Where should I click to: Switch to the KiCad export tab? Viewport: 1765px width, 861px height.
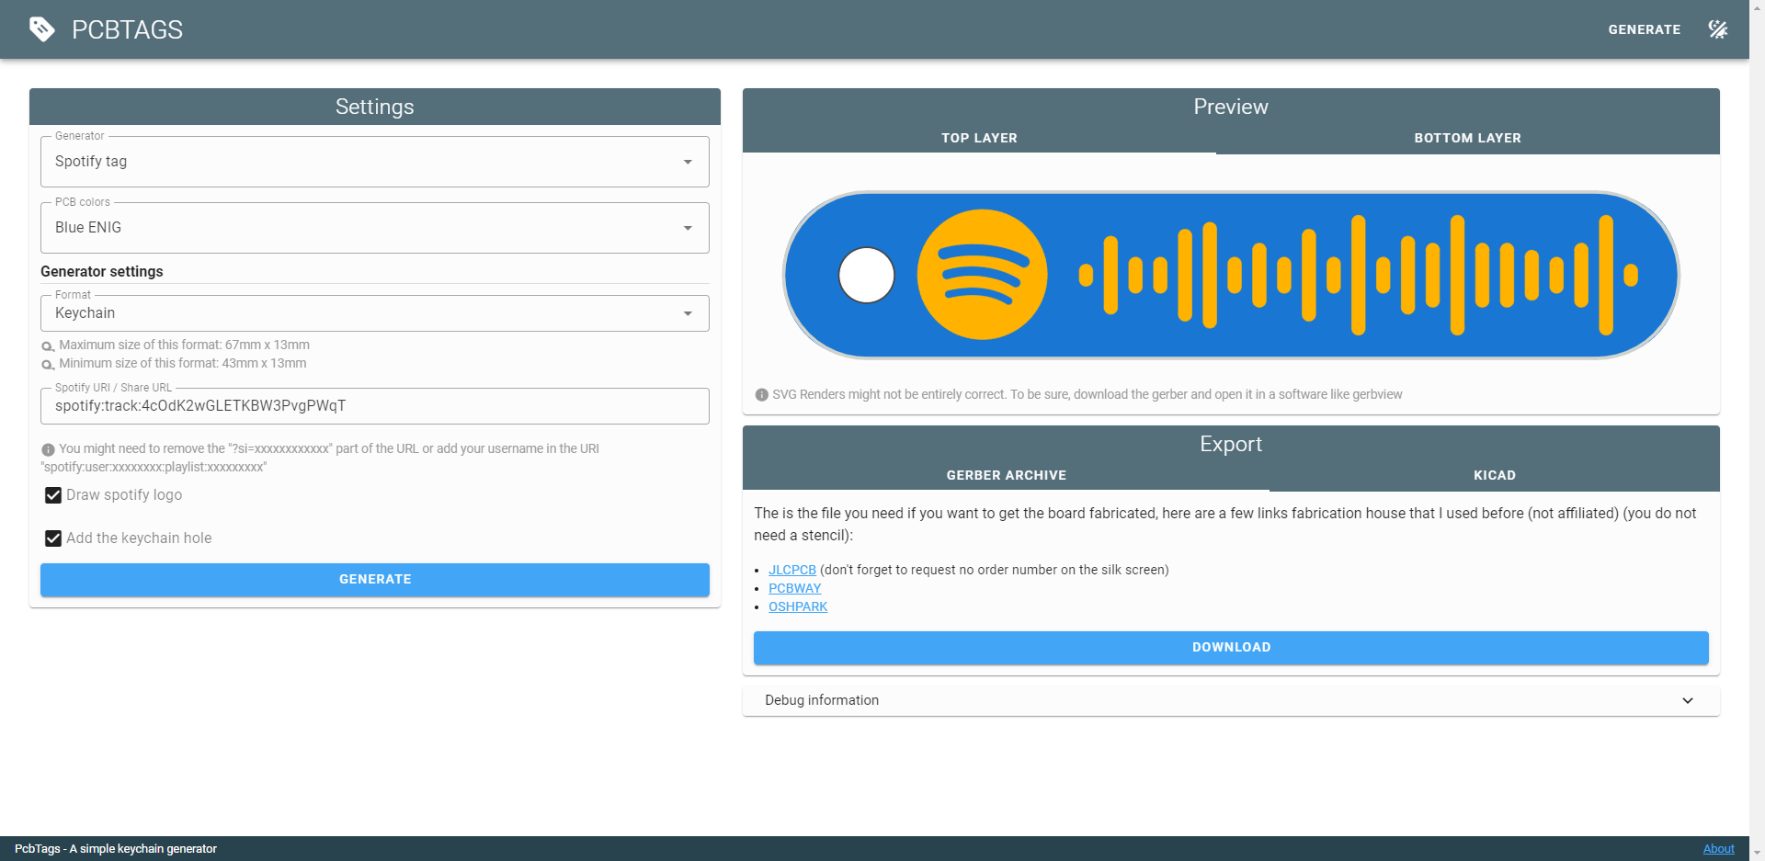pyautogui.click(x=1494, y=475)
